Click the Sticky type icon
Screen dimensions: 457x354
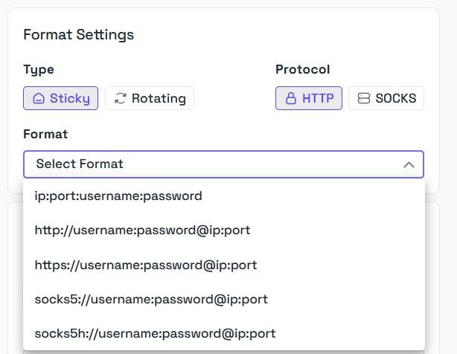point(39,98)
